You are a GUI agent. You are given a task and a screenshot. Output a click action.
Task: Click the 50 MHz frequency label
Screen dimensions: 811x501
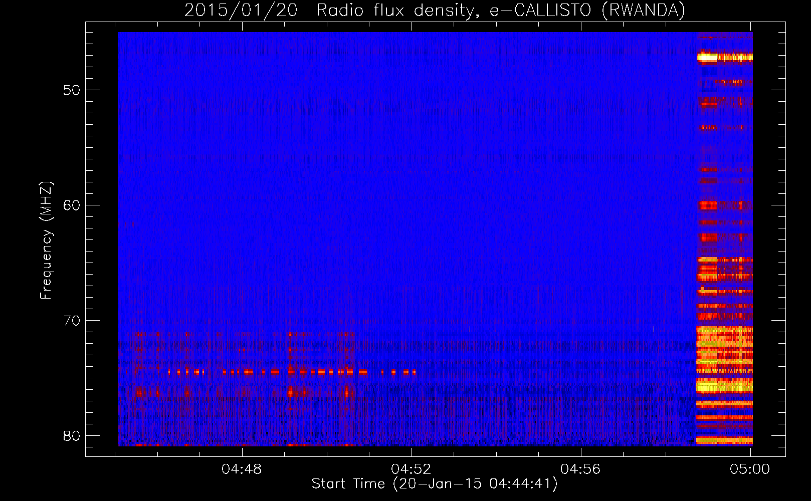(x=72, y=90)
